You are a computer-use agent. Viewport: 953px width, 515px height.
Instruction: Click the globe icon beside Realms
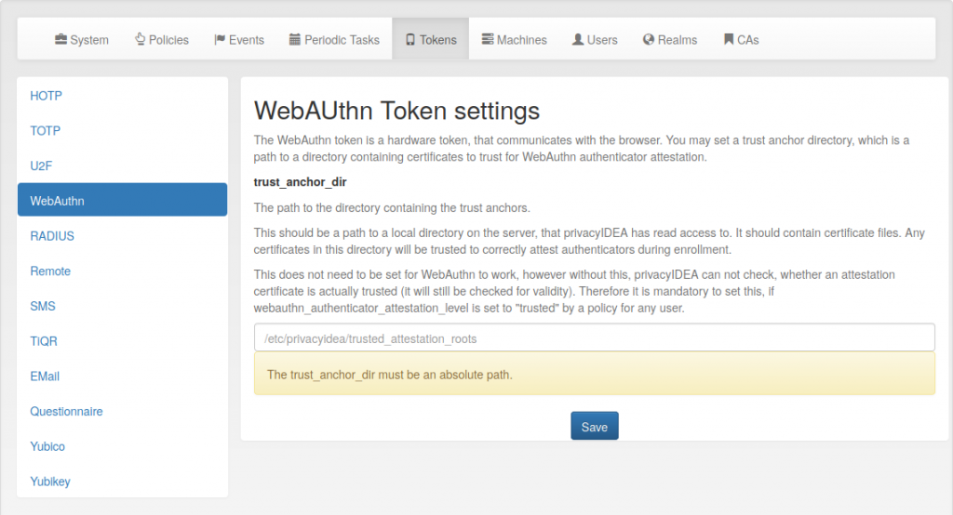649,39
